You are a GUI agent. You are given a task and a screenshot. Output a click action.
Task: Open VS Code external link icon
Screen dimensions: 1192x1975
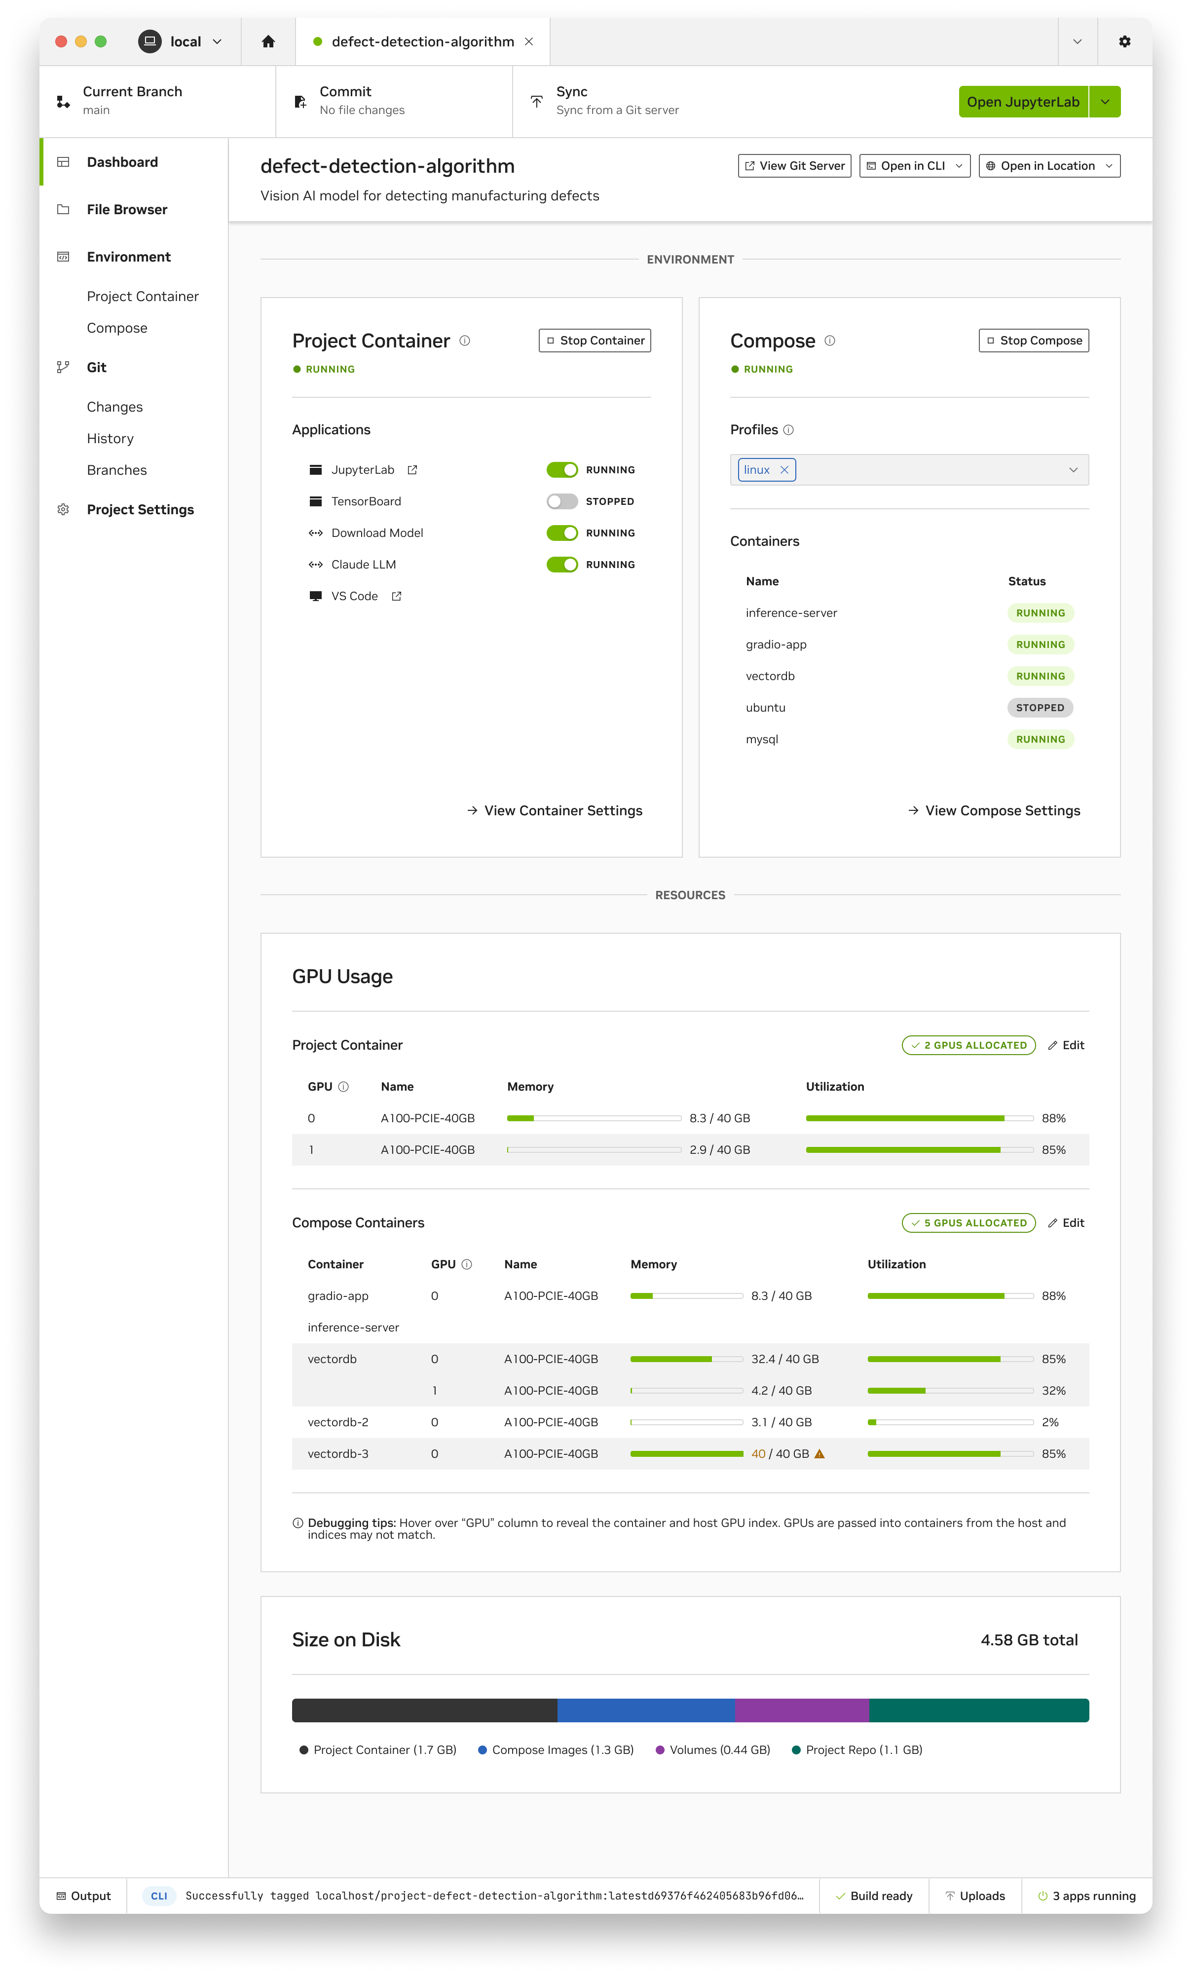397,596
